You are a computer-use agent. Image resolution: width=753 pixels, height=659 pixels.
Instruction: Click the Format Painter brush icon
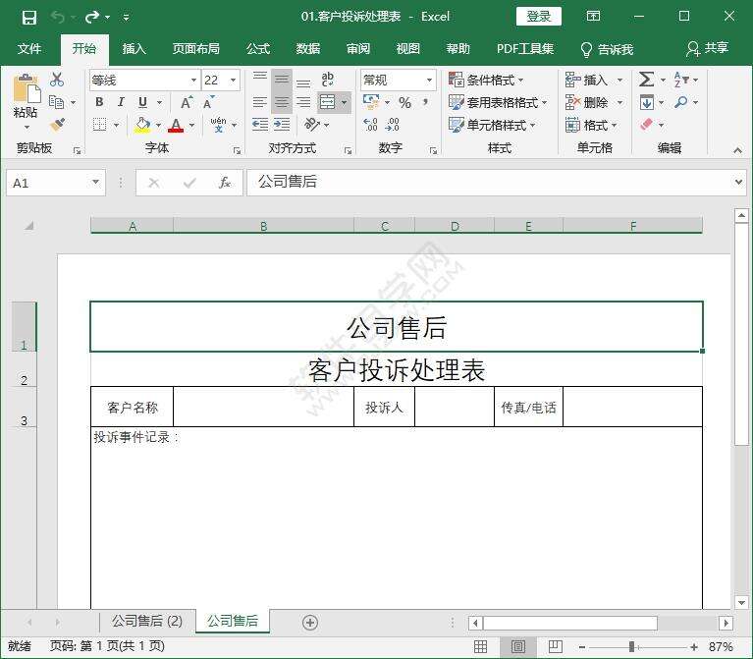[x=57, y=125]
